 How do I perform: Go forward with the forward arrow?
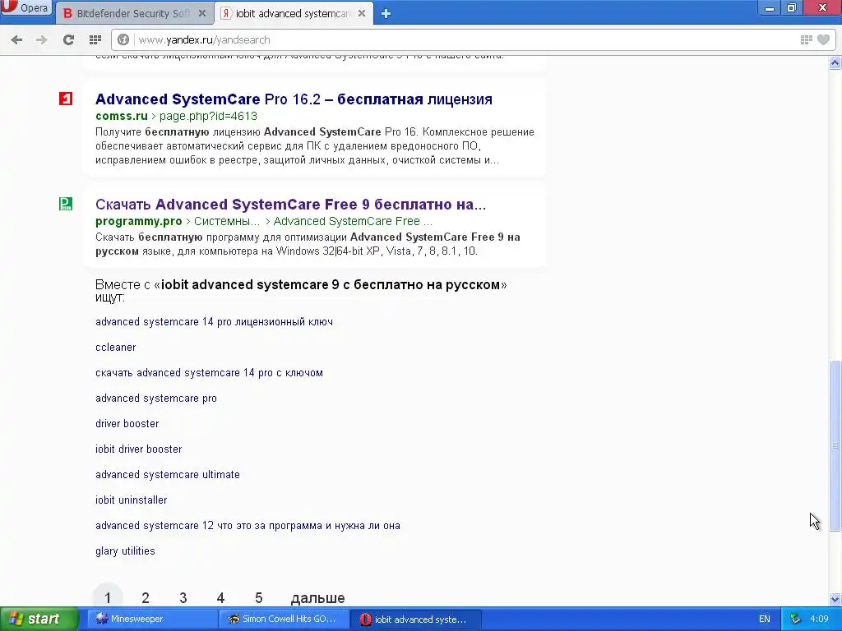click(42, 39)
